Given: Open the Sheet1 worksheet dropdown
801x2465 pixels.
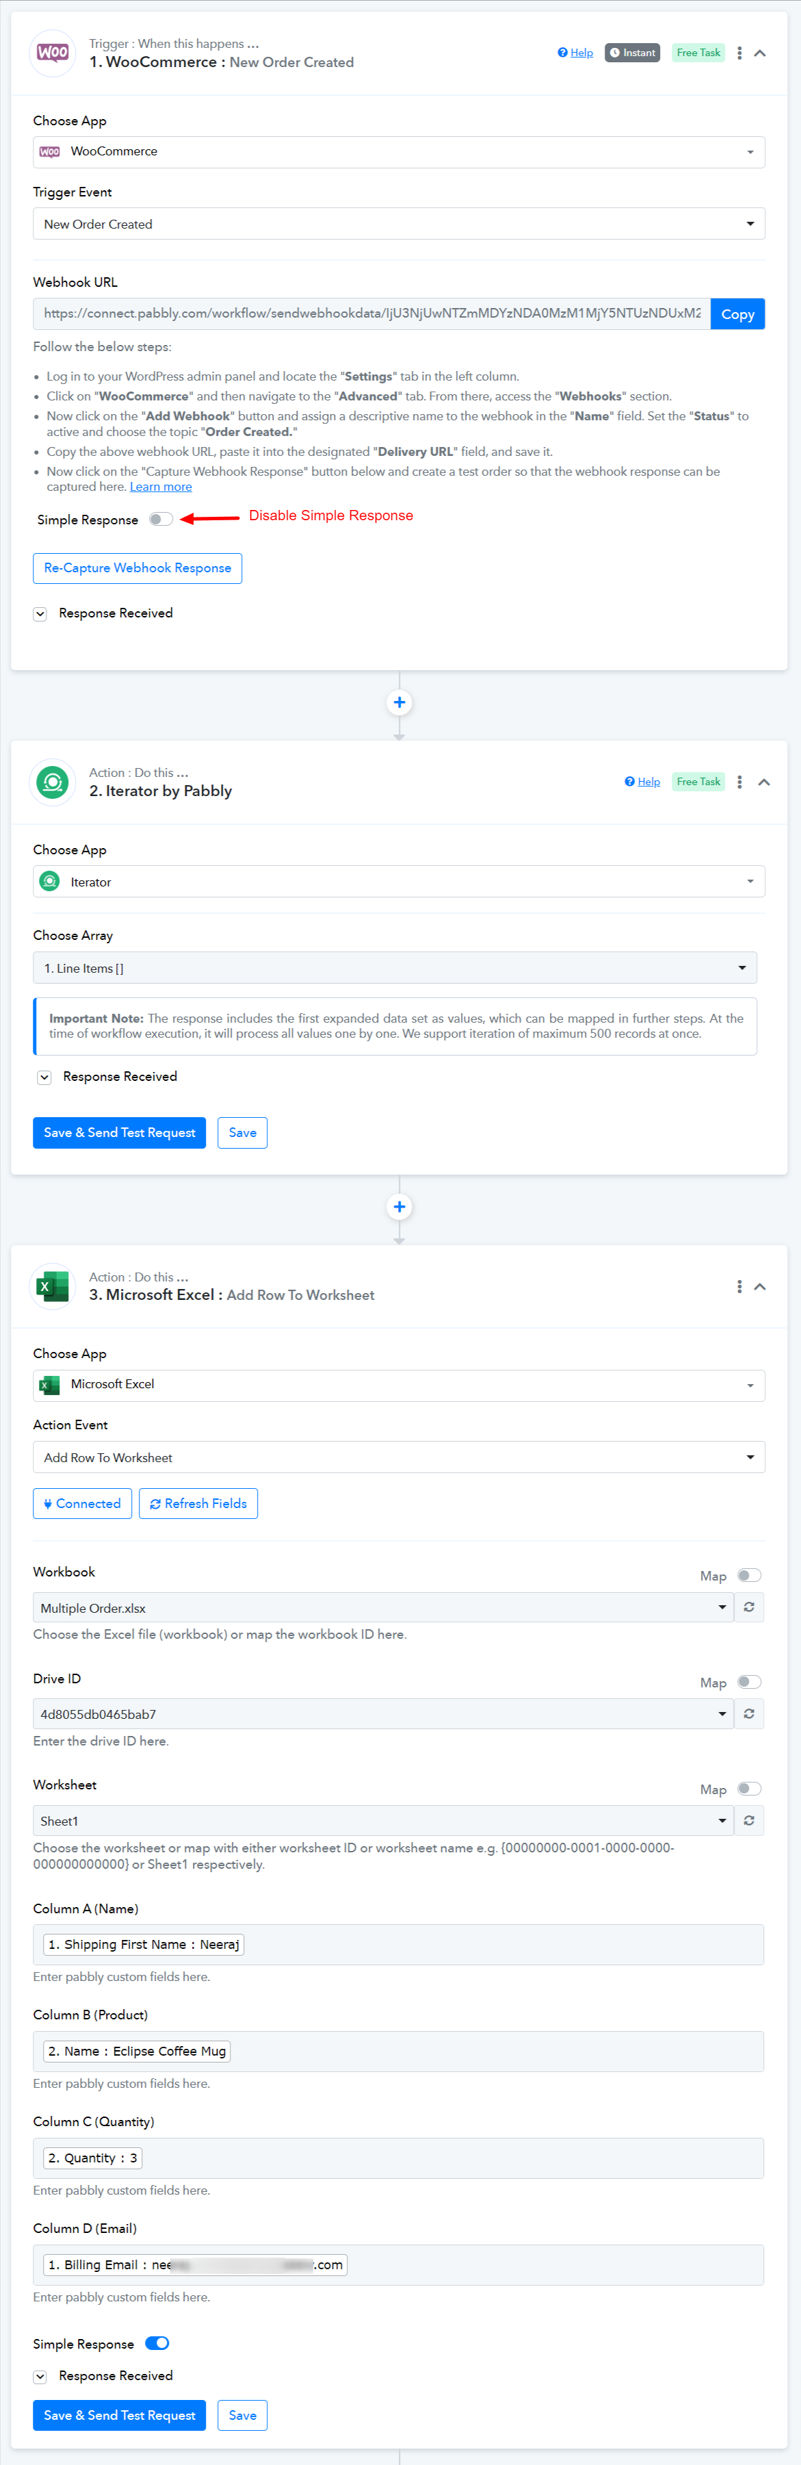Looking at the screenshot, I should click(383, 1821).
